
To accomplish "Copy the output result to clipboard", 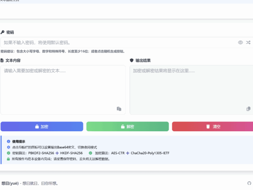I will pyautogui.click(x=249, y=109).
